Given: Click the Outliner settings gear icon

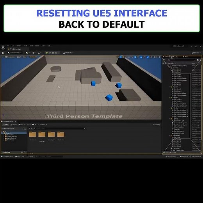Looking at the screenshot, I should pos(201,60).
